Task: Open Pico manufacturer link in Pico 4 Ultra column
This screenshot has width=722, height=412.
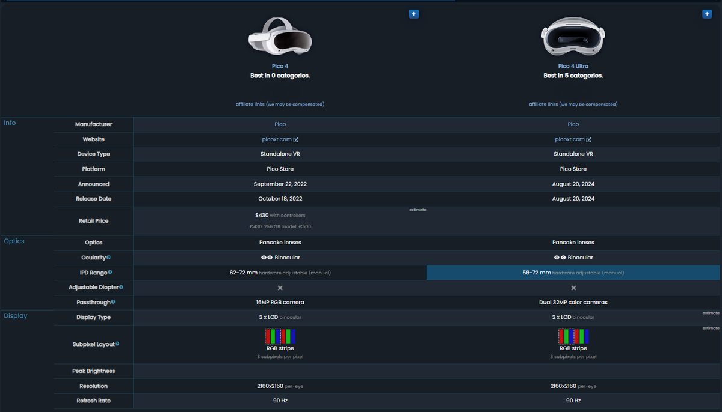Action: (573, 124)
